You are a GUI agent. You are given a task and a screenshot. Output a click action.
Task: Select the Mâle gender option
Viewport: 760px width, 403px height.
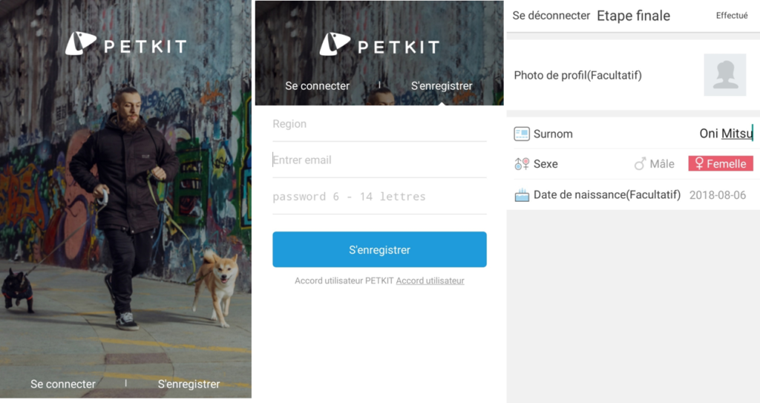tap(654, 164)
